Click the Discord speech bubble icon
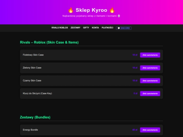 click(x=119, y=28)
